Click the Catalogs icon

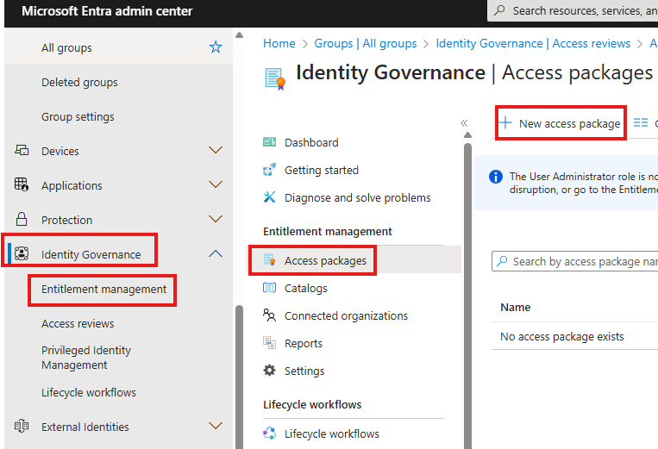(x=270, y=288)
